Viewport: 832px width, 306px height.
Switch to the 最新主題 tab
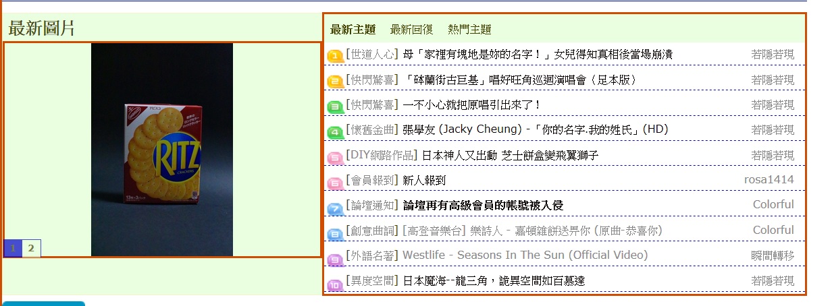[353, 30]
